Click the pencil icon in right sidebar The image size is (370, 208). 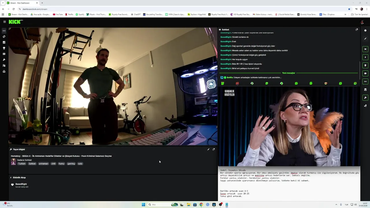pyautogui.click(x=365, y=38)
